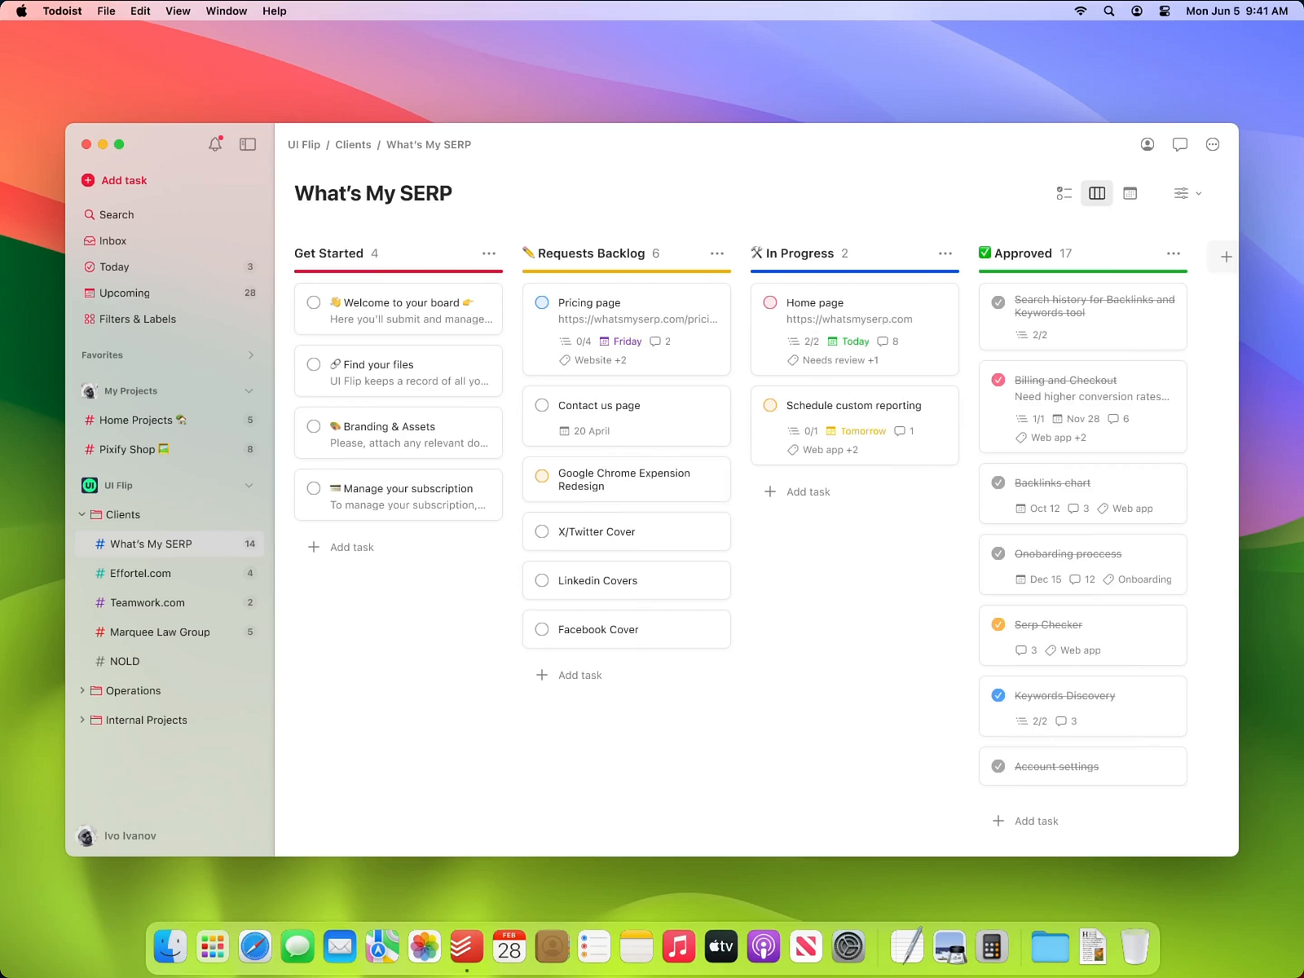Select the NOLD project

click(x=170, y=661)
